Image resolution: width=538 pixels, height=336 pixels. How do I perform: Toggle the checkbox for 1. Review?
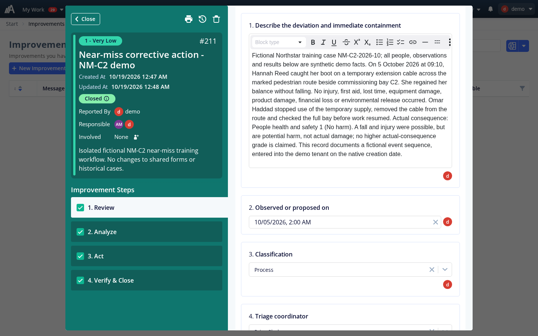click(80, 208)
